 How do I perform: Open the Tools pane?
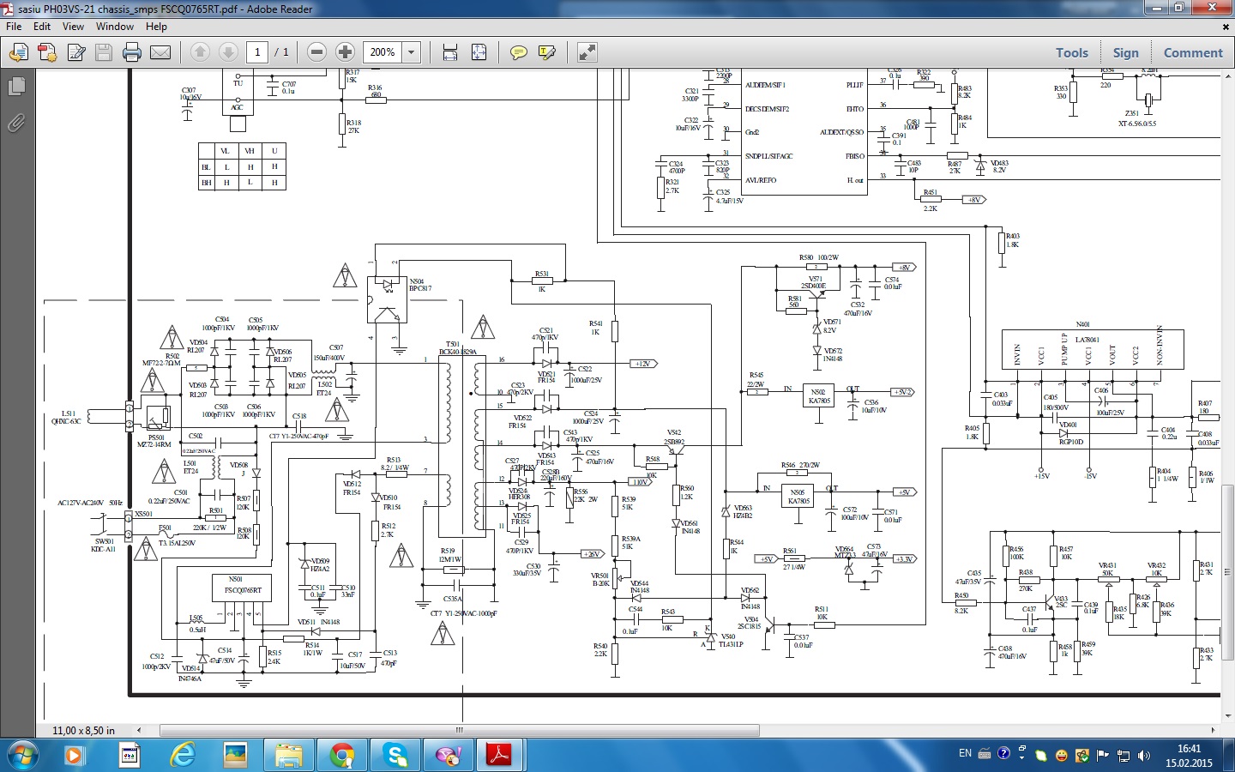(1072, 53)
